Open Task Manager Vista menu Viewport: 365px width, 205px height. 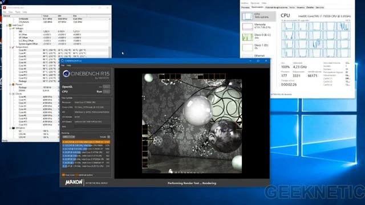[x=264, y=3]
